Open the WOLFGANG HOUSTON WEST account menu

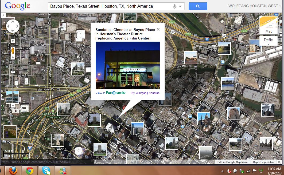[254, 6]
